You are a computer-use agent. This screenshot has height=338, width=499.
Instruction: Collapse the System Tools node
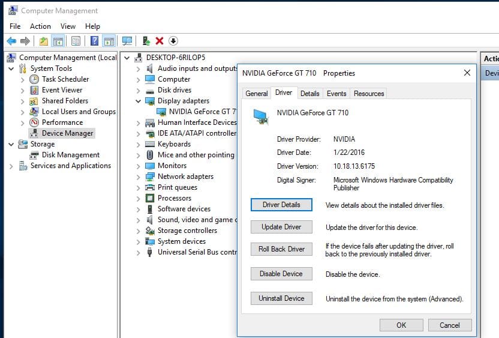click(11, 68)
